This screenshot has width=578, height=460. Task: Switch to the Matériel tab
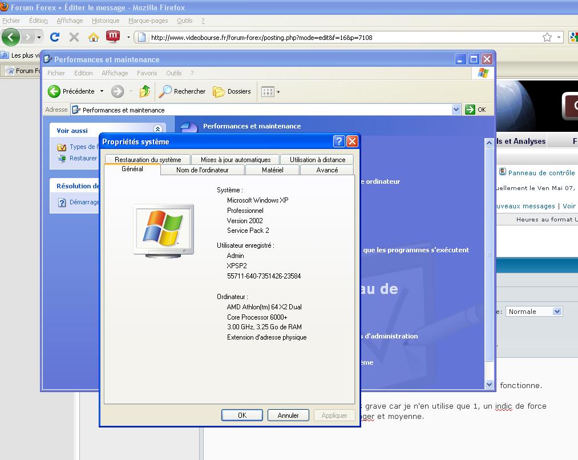point(272,170)
